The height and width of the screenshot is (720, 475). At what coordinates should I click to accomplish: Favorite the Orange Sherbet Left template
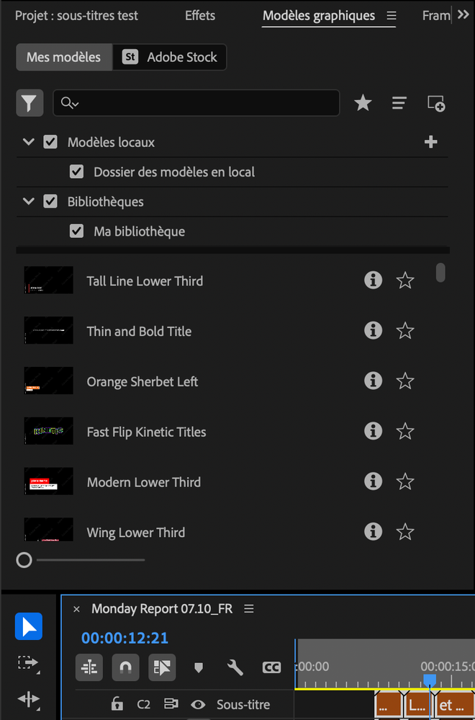[x=405, y=381]
